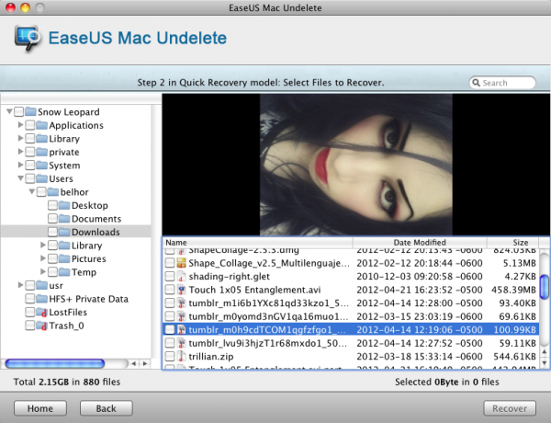This screenshot has height=423, width=551.
Task: Collapse the Users folder node
Action: coord(21,178)
